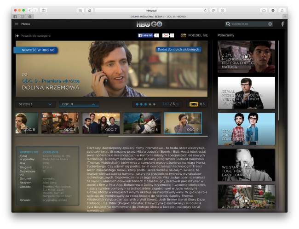This screenshot has height=229, width=299.
Task: Click the Google+1 button
Action: pos(166,35)
